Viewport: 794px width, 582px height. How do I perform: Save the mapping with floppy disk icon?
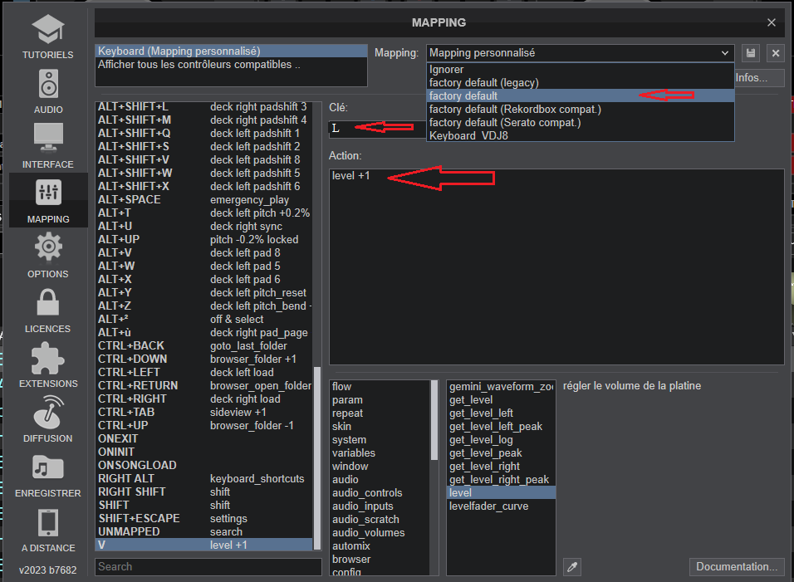751,53
